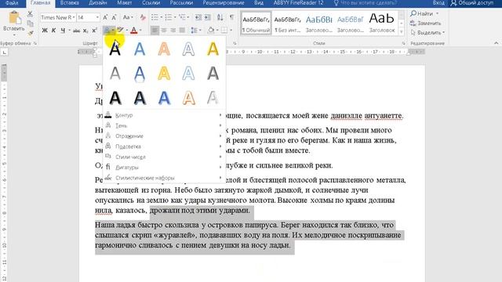Viewport: 502px width, 282px height.
Task: Open Find with the Найти magnifier
Action: pos(422,13)
